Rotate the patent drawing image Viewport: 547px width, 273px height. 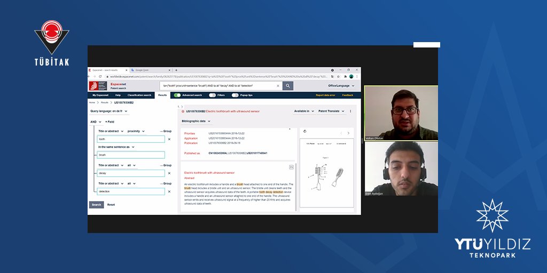(305, 131)
